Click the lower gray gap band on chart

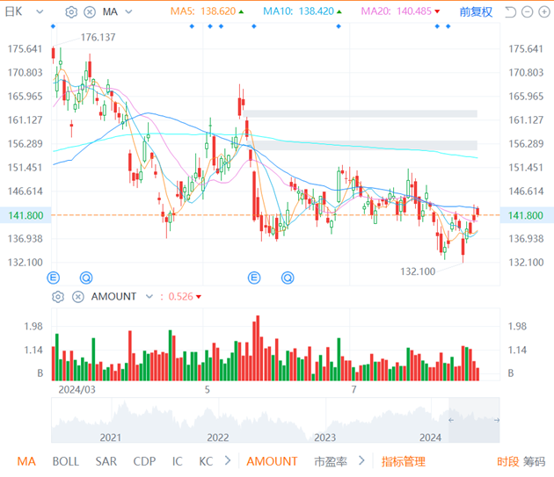click(363, 145)
